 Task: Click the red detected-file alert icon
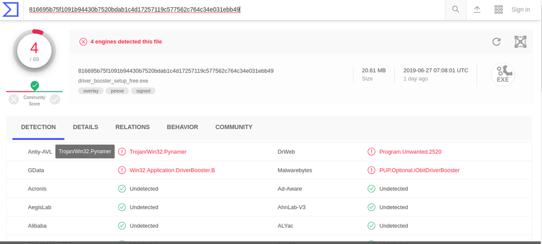tap(83, 42)
